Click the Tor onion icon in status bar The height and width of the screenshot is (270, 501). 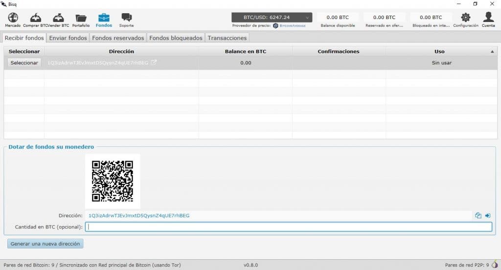click(495, 264)
